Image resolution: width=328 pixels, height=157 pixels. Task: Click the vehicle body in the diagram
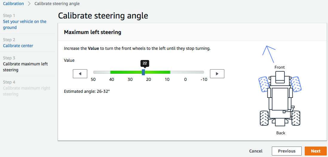click(x=280, y=98)
